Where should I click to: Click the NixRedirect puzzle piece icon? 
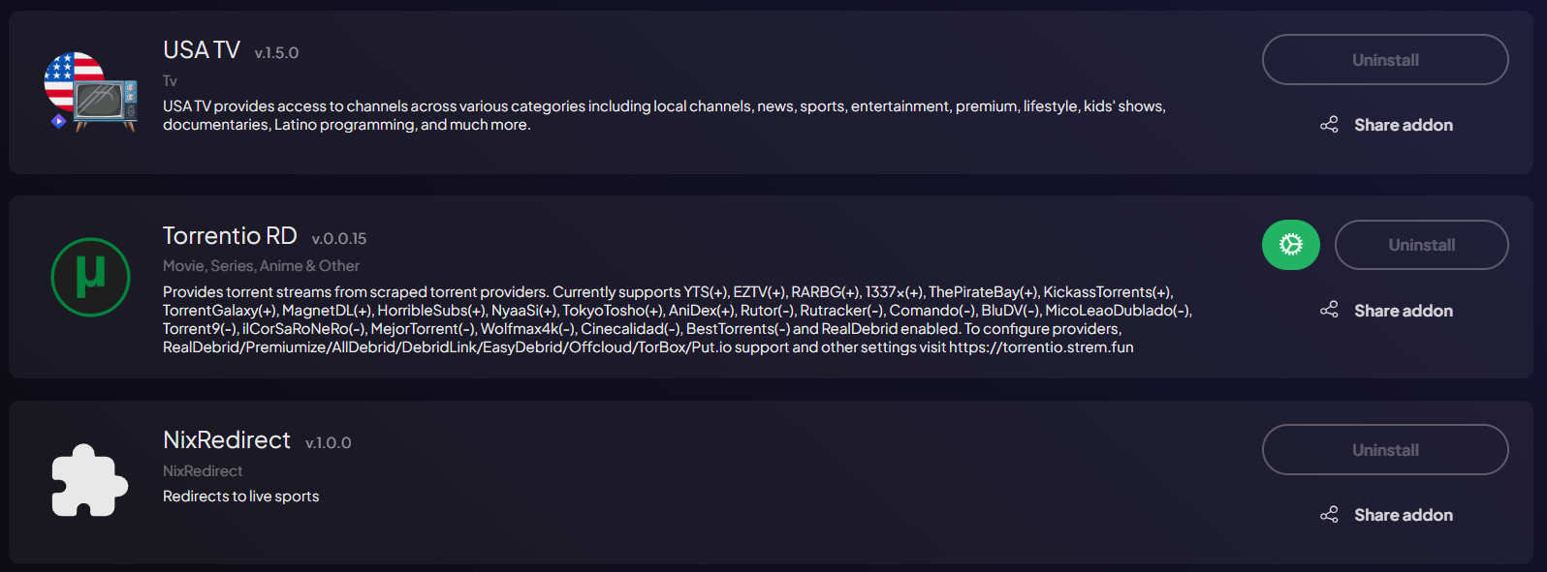[89, 481]
